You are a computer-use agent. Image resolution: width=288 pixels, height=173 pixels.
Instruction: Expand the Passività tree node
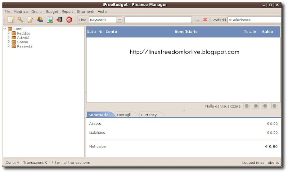point(8,46)
